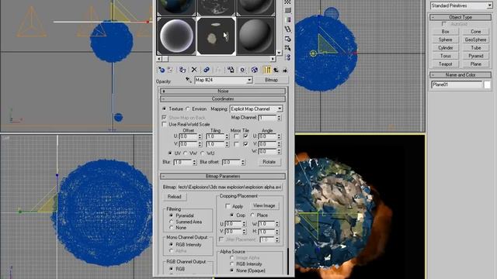This screenshot has height=279, width=497.
Task: Click the Plane01 name field
Action: tap(457, 84)
